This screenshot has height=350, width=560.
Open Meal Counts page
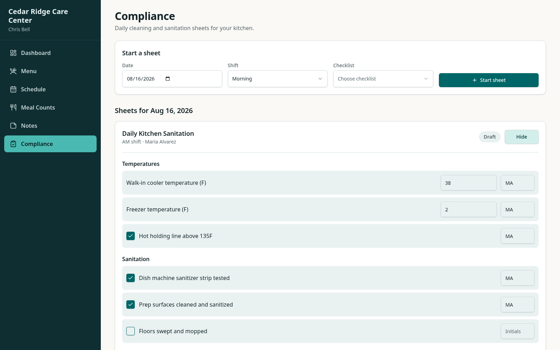click(x=50, y=107)
